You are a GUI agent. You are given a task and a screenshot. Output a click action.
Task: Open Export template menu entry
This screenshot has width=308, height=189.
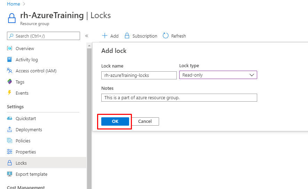31,174
